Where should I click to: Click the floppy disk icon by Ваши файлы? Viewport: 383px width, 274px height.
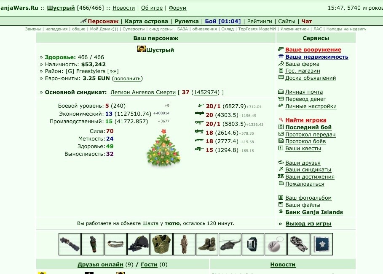point(281,204)
